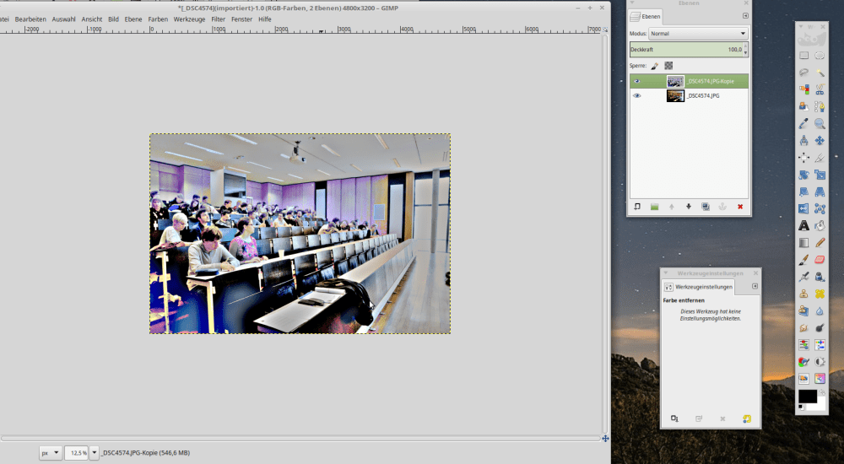Lower the selected layer with down arrow
Image resolution: width=844 pixels, height=464 pixels.
pyautogui.click(x=689, y=207)
